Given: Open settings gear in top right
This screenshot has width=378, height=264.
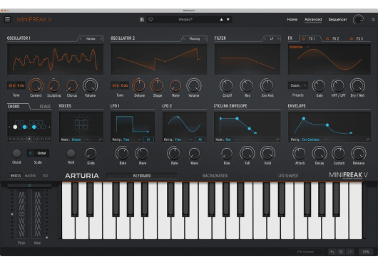Looking at the screenshot, I should (x=373, y=19).
